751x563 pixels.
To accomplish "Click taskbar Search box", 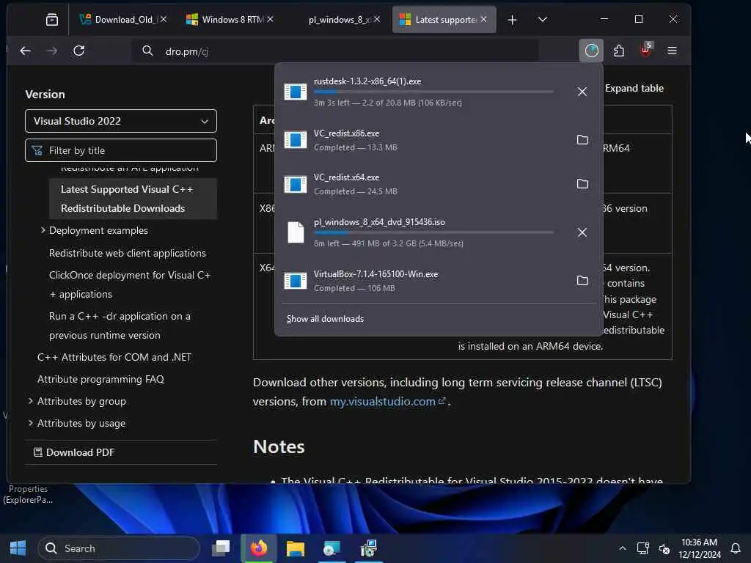I will [119, 548].
